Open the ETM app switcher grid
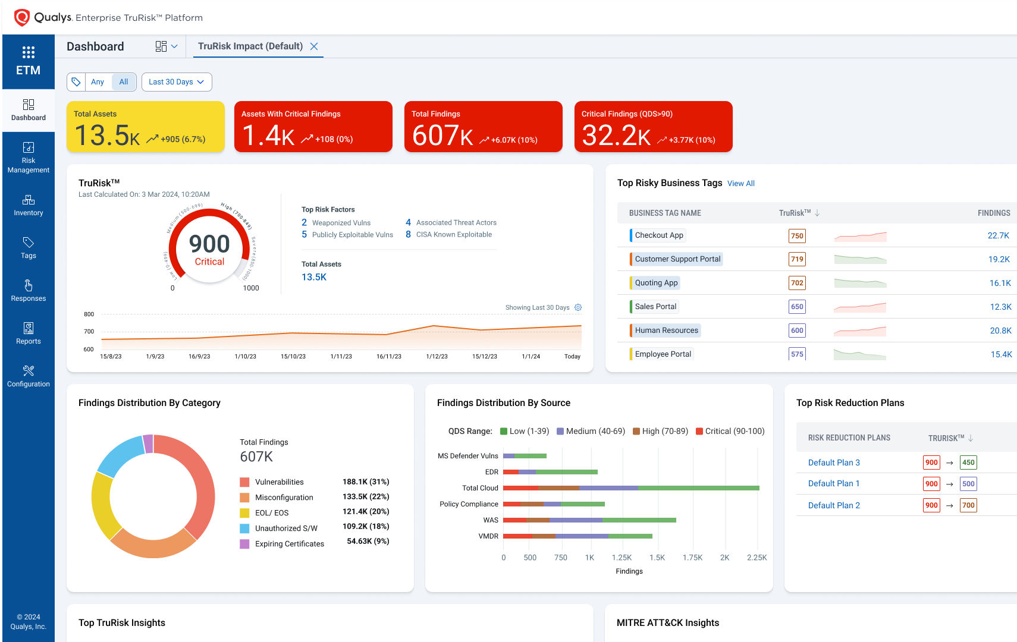 [28, 52]
